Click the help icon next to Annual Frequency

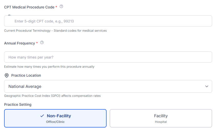42,43
